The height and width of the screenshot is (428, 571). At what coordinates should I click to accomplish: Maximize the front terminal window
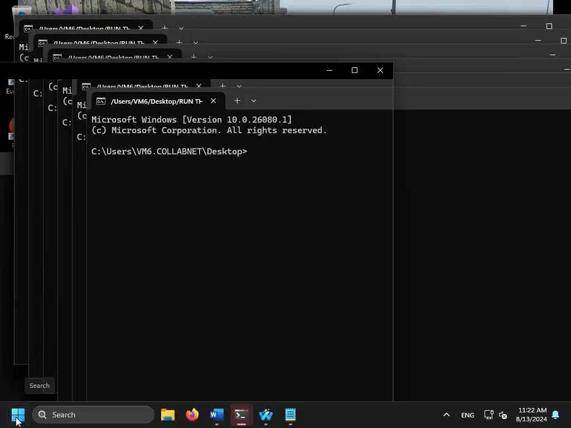354,70
